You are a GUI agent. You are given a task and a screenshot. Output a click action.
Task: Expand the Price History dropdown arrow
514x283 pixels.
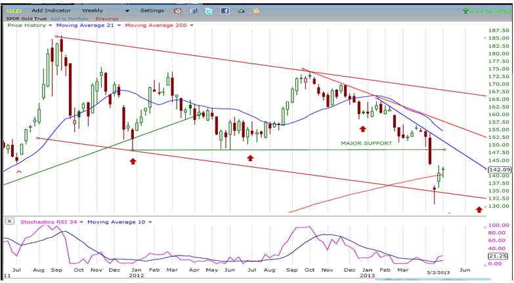[x=50, y=25]
